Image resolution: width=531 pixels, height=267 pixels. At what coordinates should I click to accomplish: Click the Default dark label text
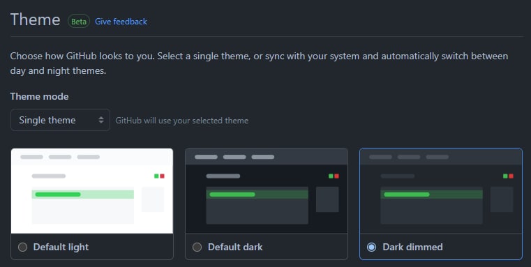coord(235,247)
